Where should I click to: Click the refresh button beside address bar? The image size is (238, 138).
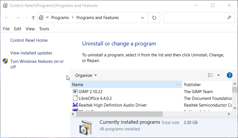154,18
